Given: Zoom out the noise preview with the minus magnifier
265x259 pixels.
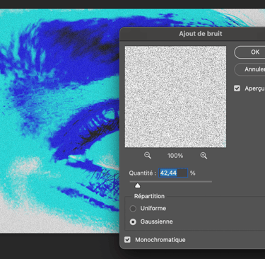Looking at the screenshot, I should click(x=148, y=156).
